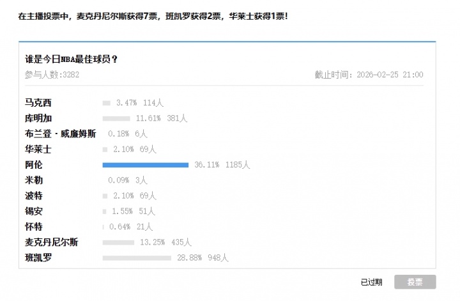Select the 麦克丹尼尔斯 poll option

[x=51, y=242]
